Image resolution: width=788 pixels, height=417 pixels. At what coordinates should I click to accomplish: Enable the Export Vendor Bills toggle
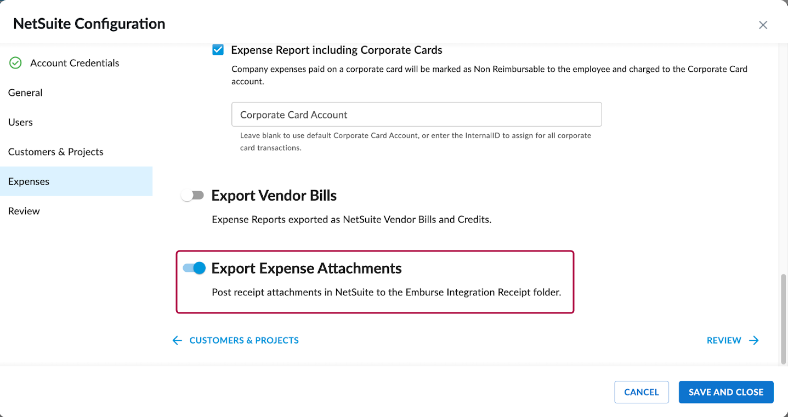(193, 196)
